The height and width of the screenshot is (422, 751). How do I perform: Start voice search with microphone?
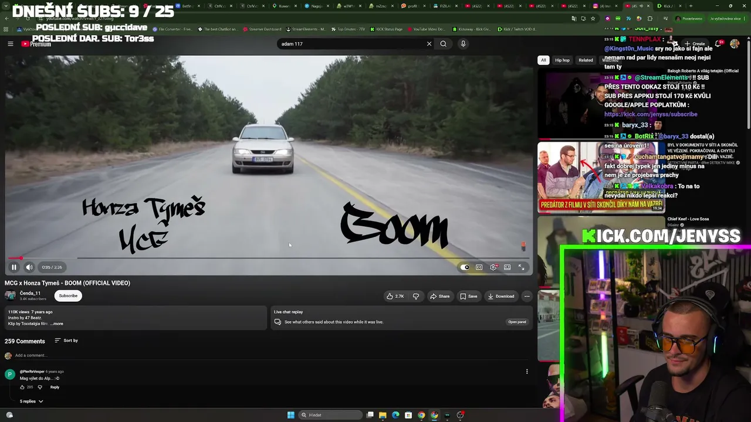point(463,44)
